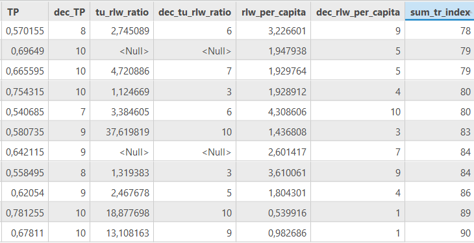Screen dimensions: 474x243
Task: Select the TP column header
Action: tap(25, 12)
